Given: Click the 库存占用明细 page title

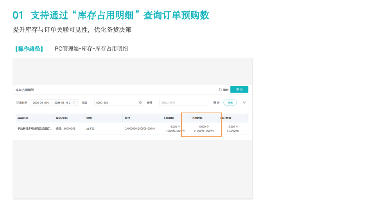Looking at the screenshot, I should 25,90.
